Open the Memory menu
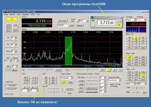The width and height of the screenshot is (151, 107). click(x=12, y=15)
